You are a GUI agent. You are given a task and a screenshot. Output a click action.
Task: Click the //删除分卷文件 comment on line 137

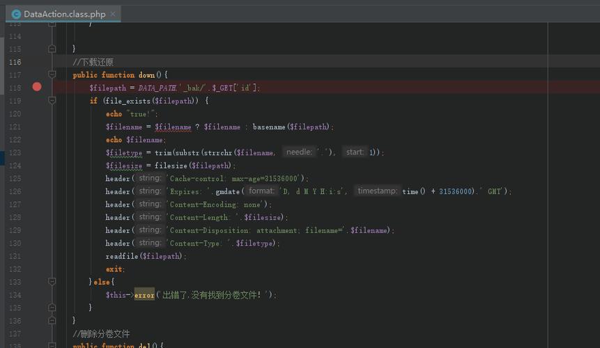click(102, 333)
